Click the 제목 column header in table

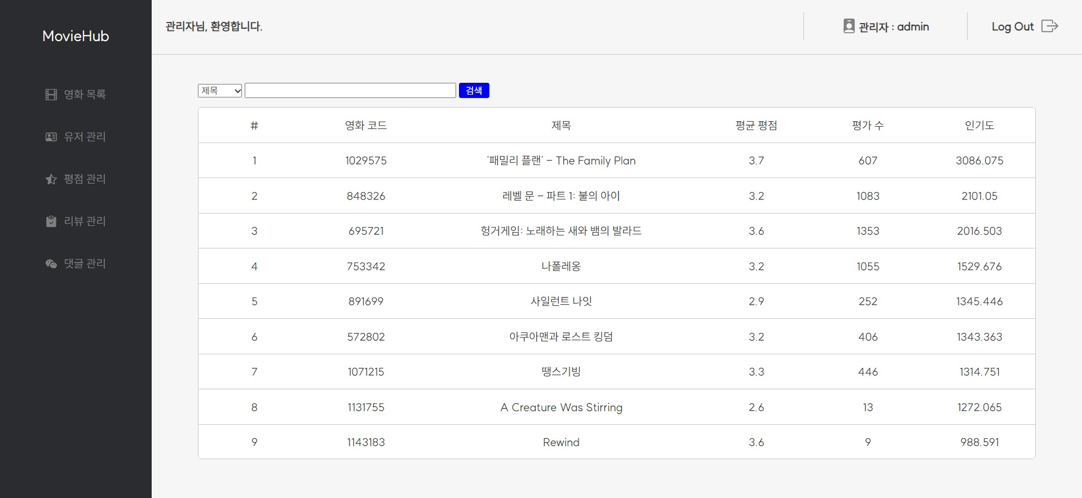561,126
